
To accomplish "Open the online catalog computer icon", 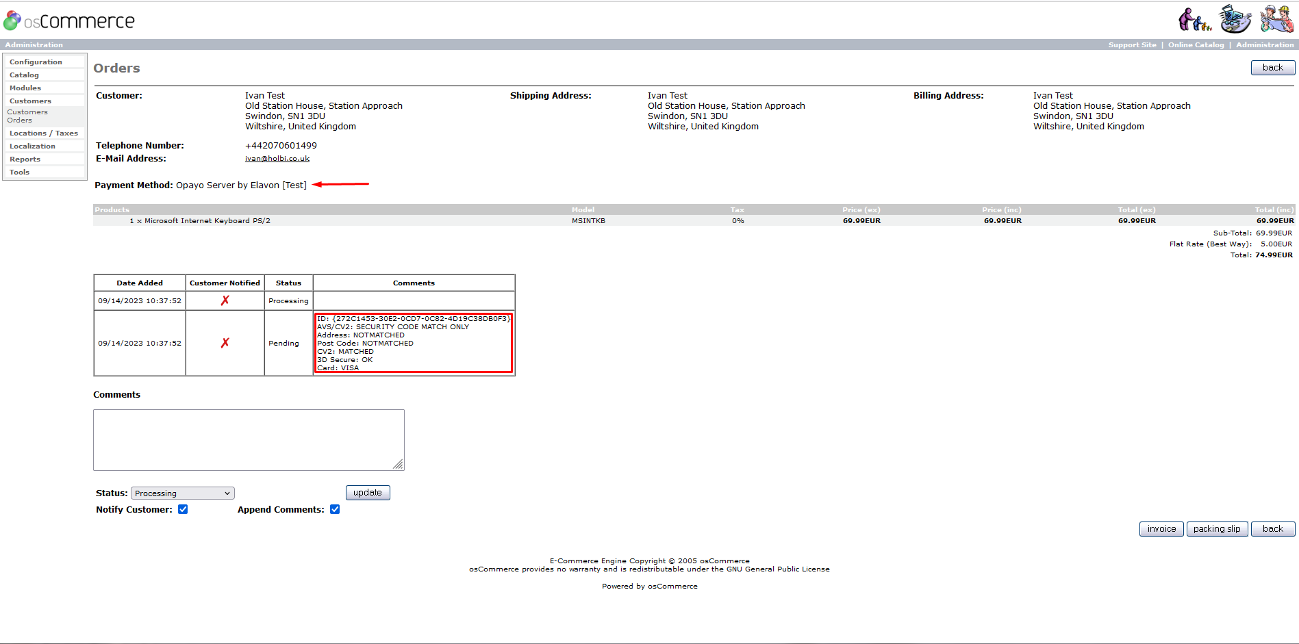I will click(1235, 19).
